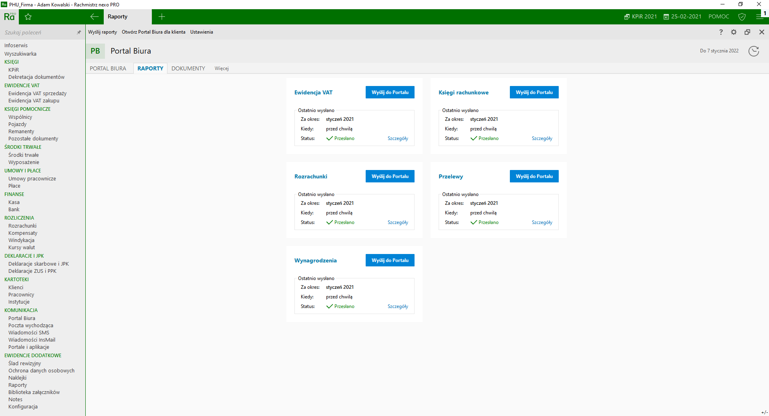Viewport: 769px width, 416px height.
Task: Open Deklaracje skarbowe i JPK in sidebar
Action: (38, 264)
